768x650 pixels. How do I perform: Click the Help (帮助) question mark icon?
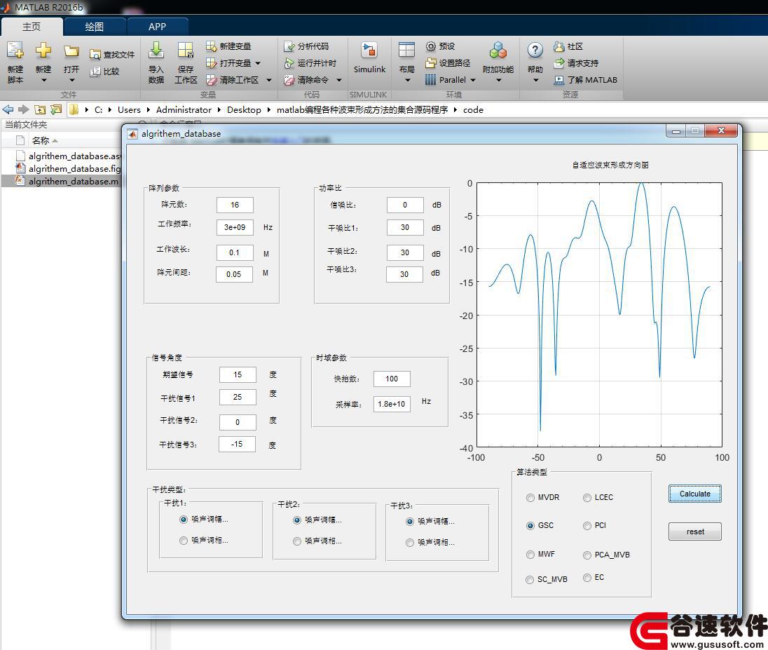pos(535,50)
